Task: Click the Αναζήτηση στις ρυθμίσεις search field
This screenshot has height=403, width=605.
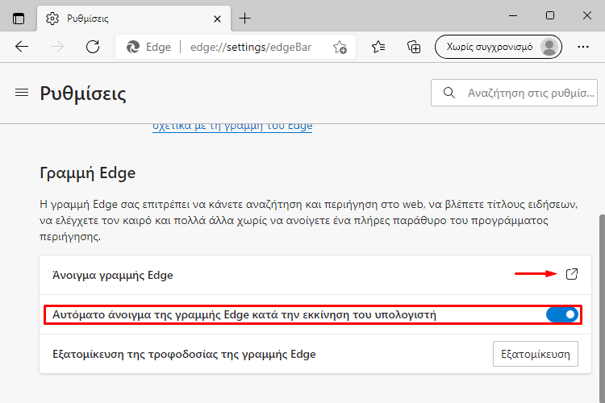Action: point(514,93)
